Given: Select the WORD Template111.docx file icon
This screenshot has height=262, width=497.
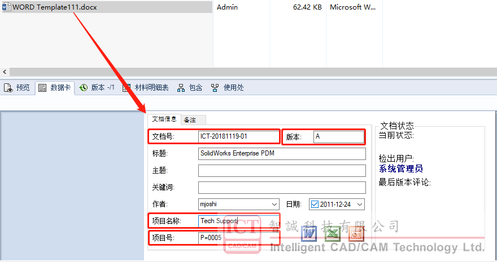Looking at the screenshot, I should point(6,7).
